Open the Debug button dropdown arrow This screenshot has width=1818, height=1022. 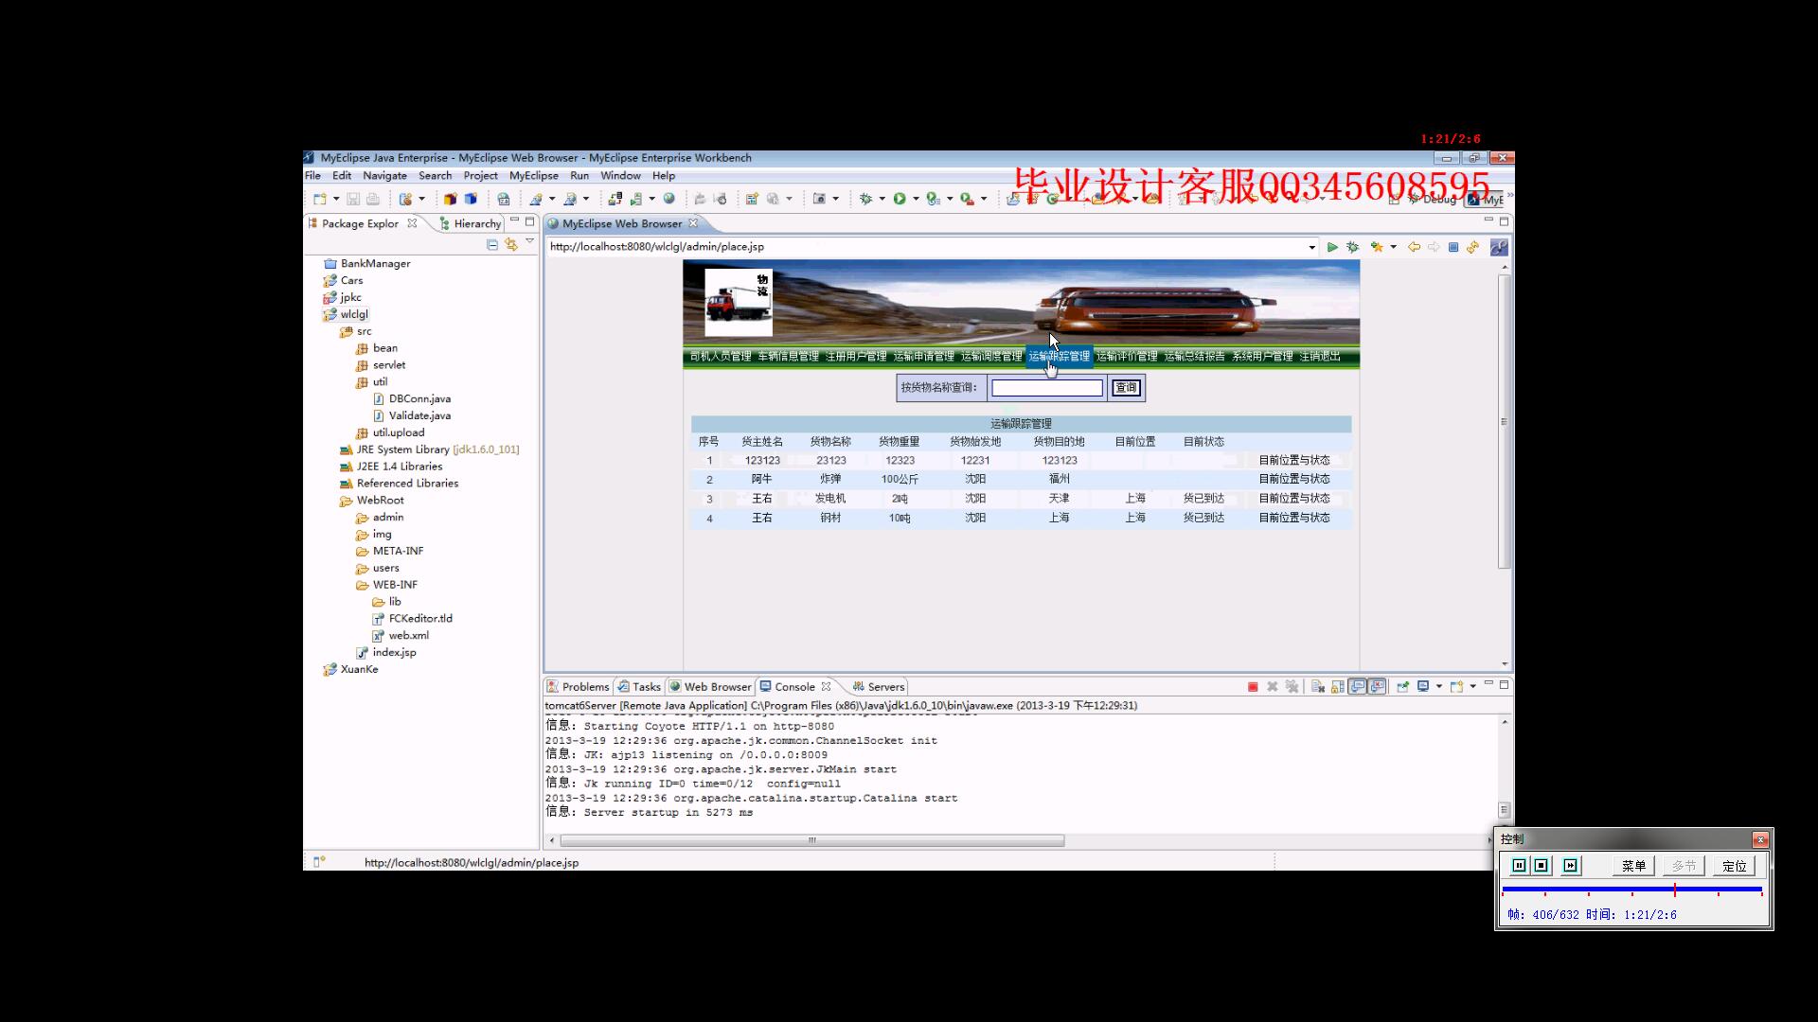click(x=882, y=199)
